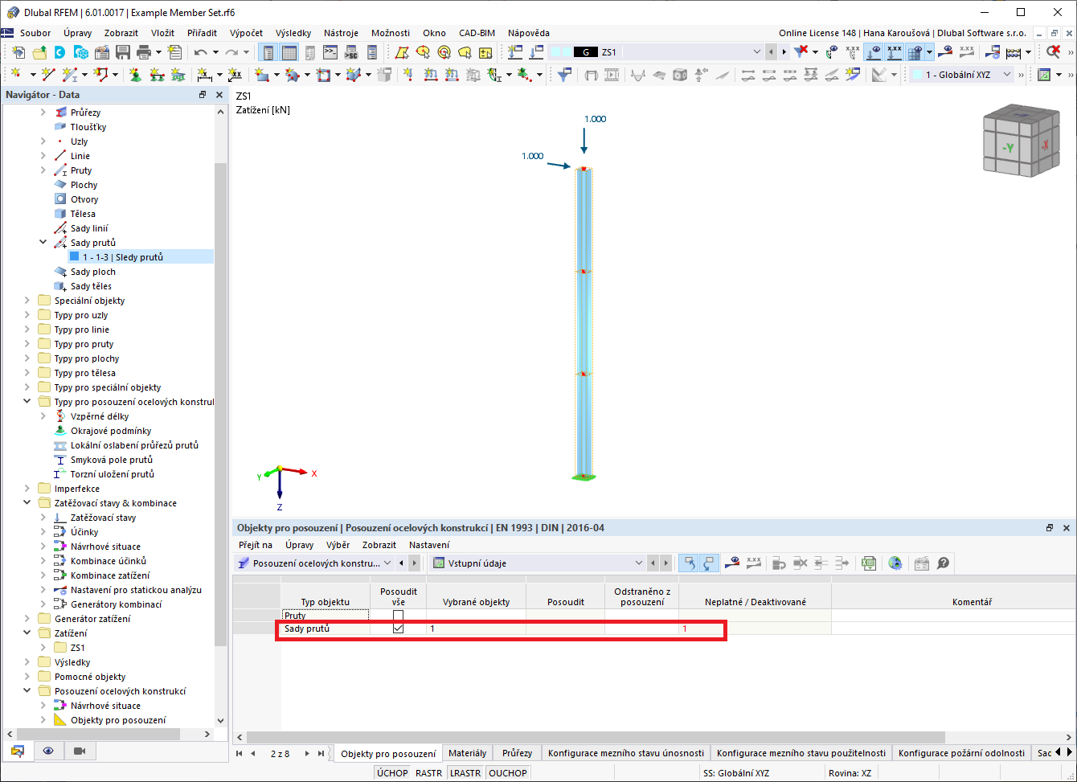Click the Print report preview icon
The image size is (1077, 782).
click(174, 52)
